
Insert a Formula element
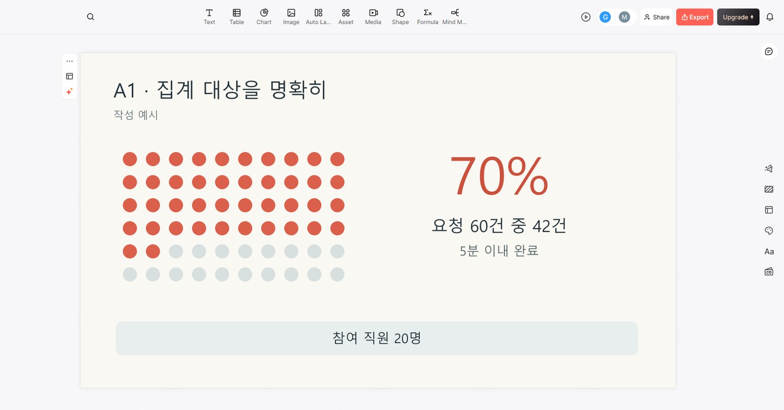tap(427, 17)
